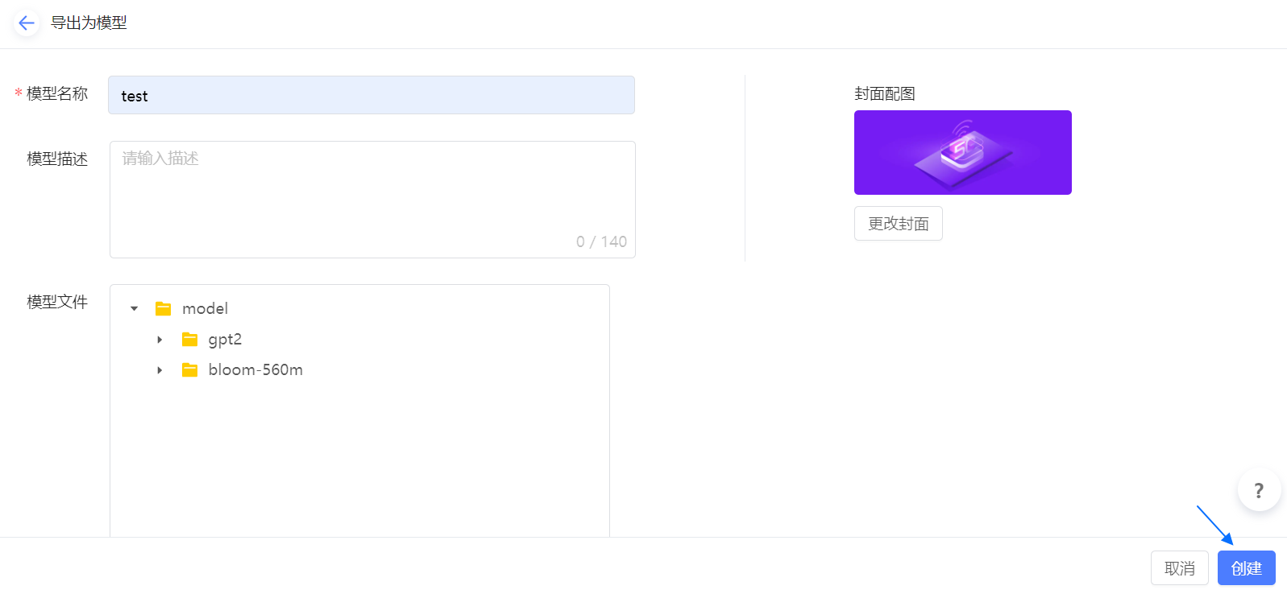Collapse the model folder tree arrow
This screenshot has width=1287, height=594.
[135, 308]
